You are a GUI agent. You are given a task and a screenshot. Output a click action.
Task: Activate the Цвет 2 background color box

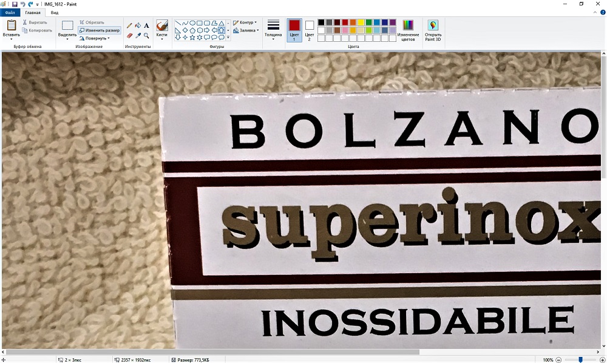[x=310, y=30]
